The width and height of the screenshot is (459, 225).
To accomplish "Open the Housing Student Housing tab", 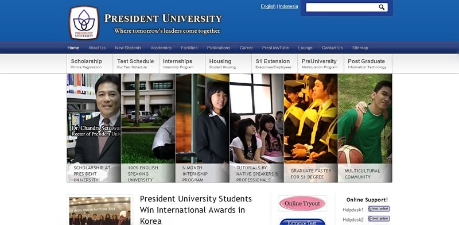I will click(x=228, y=64).
